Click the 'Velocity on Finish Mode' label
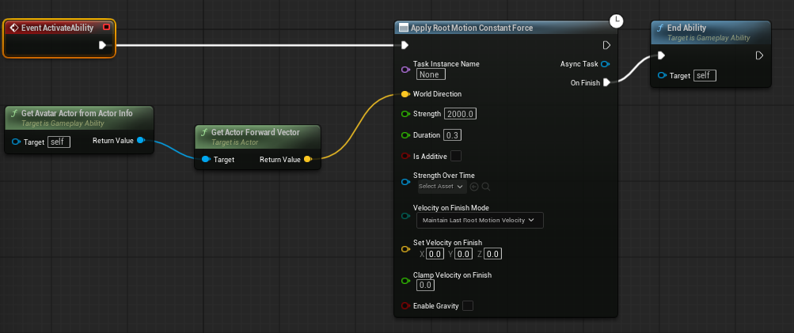Screen dimensions: 794x333 pos(450,208)
